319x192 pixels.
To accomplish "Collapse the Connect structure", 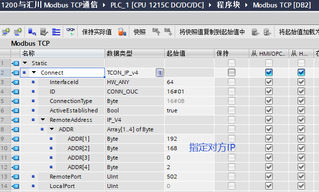I will [34, 72].
